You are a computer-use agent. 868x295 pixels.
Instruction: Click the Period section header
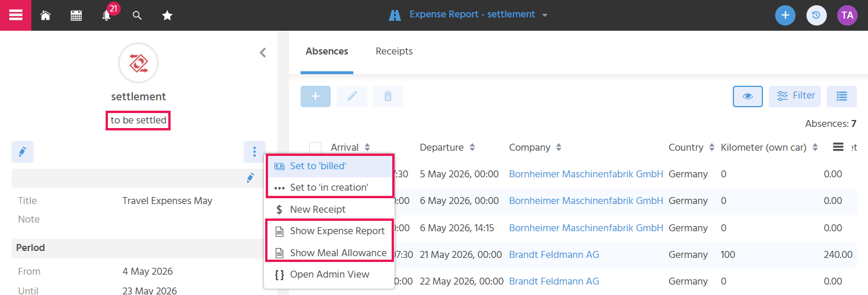[x=139, y=248]
